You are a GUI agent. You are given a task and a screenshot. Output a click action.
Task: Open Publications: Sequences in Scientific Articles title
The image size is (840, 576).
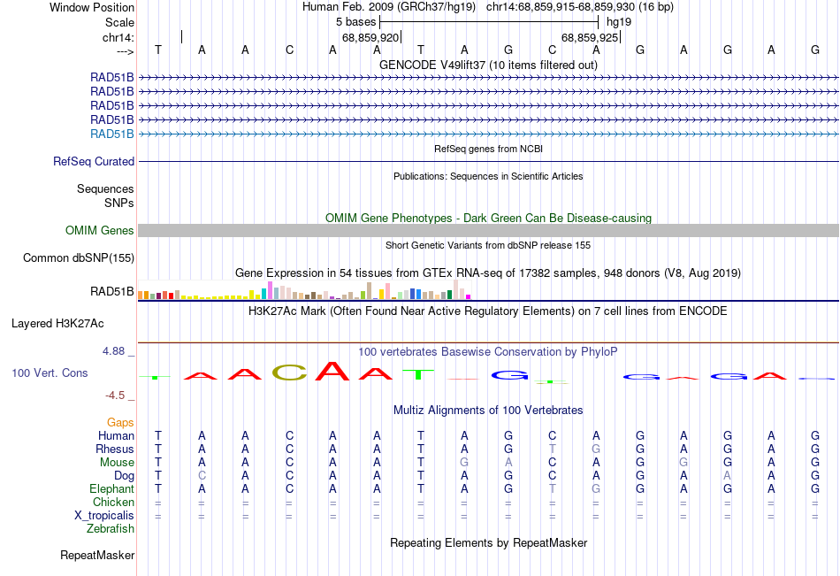click(488, 176)
